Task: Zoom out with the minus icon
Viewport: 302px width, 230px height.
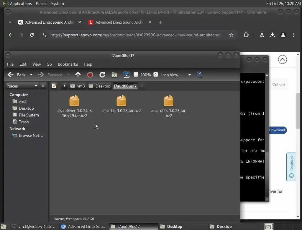Action: coord(136,74)
